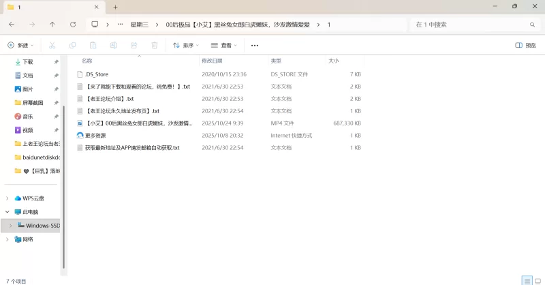Open the 排序 sort dropdown
Screen dimensions: 545x285
click(186, 45)
